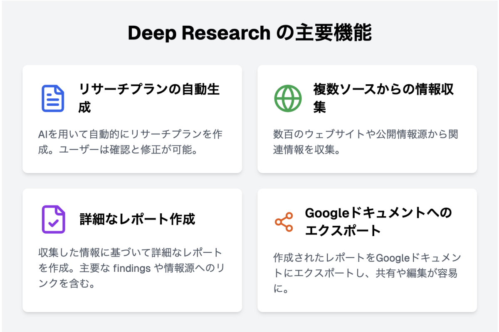Viewport: 499px width, 332px height.
Task: Click the Deep Research の主要機能 page heading
Action: pos(249,33)
